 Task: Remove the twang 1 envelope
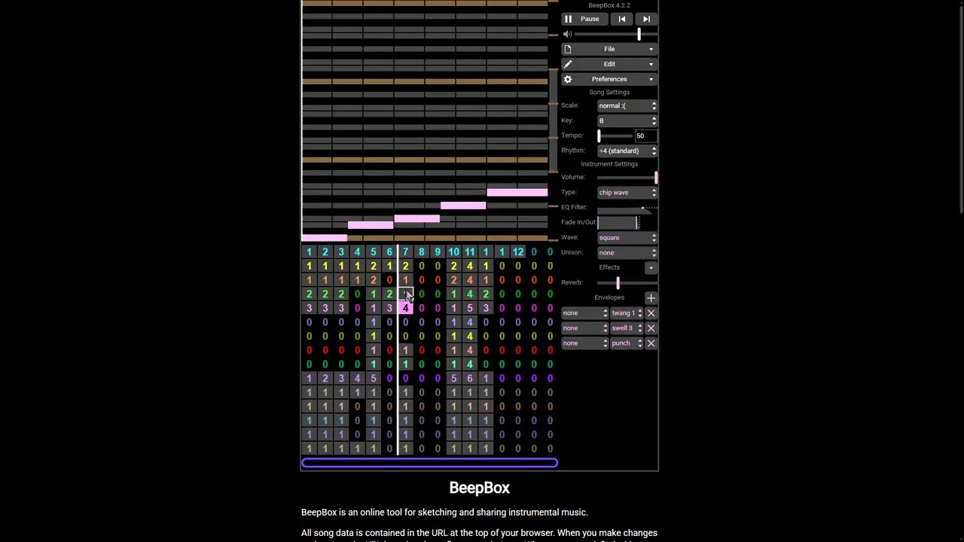pos(651,313)
